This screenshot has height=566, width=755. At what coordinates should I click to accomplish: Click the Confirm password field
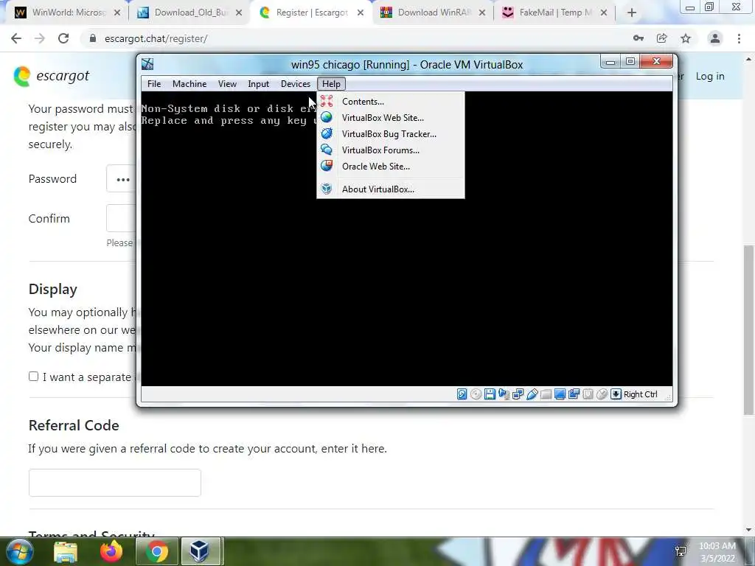click(122, 218)
